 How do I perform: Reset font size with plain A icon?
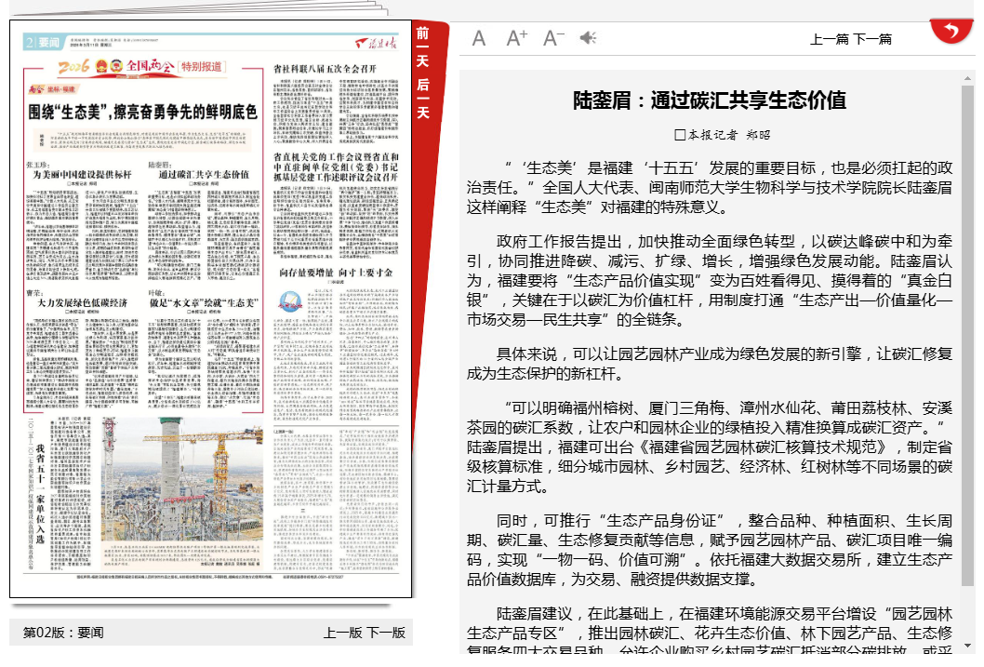pyautogui.click(x=479, y=38)
